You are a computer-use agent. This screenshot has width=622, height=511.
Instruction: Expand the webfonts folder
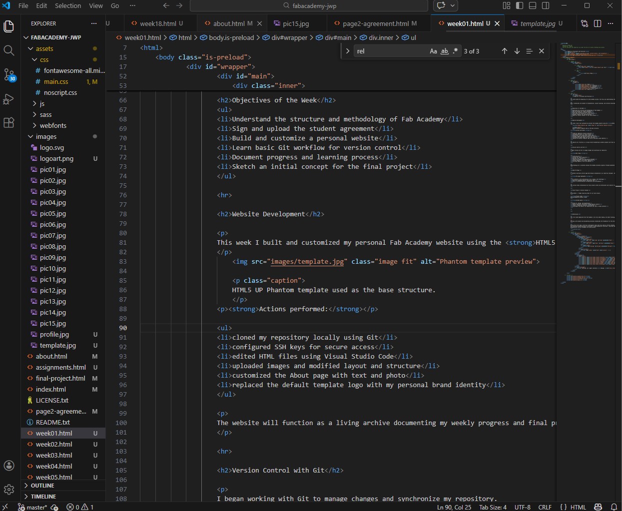(x=34, y=125)
